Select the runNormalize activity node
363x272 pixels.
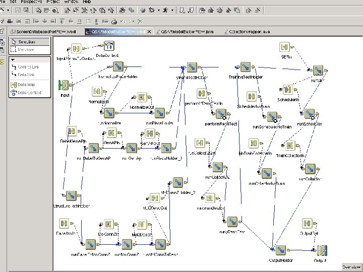tap(109, 113)
